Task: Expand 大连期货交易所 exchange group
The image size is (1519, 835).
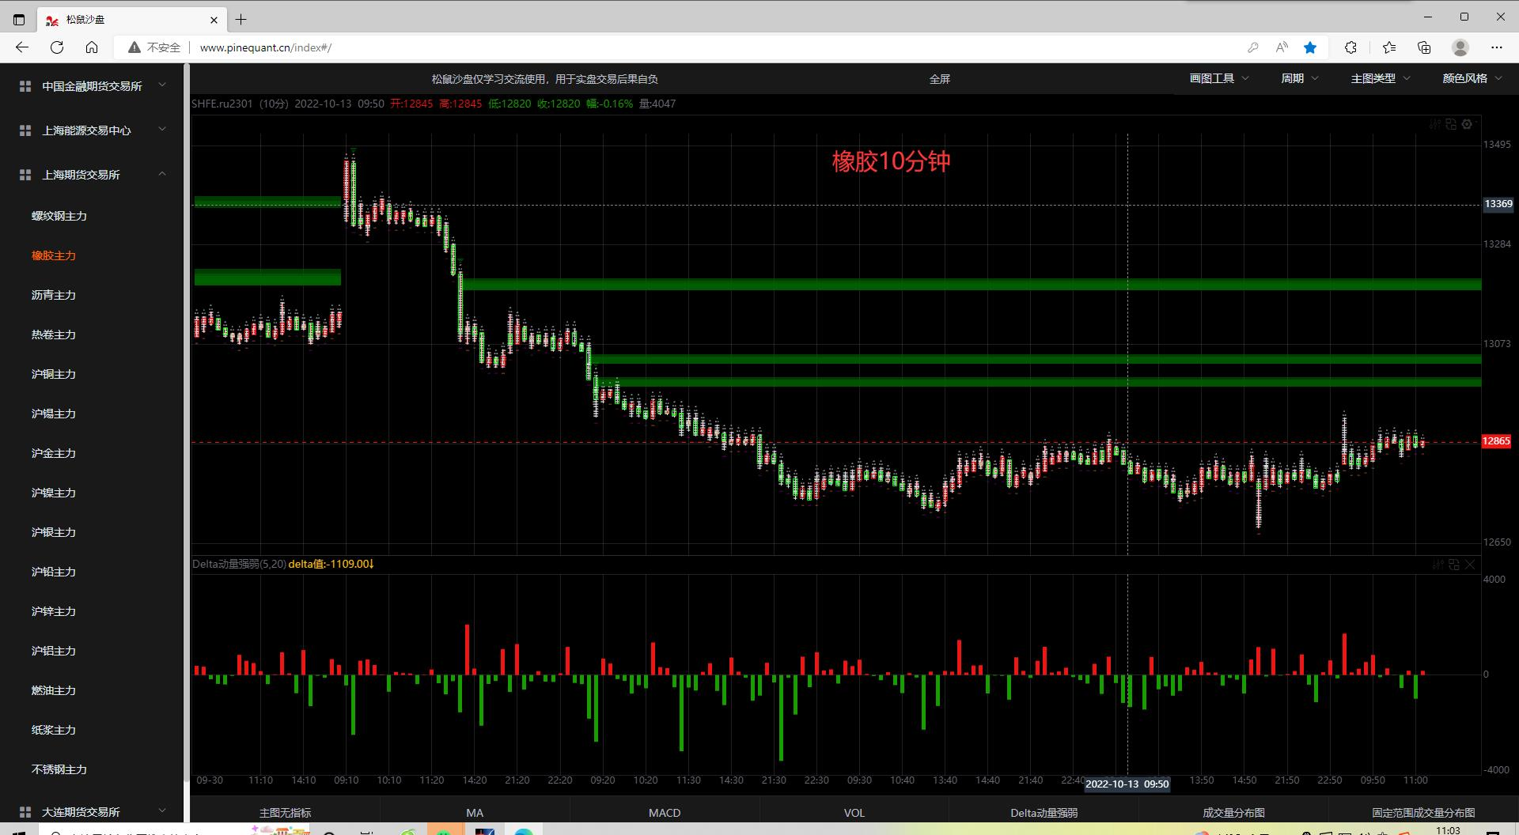Action: 162,811
